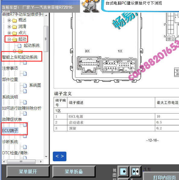The image size is (179, 180).
Task: Select the ECU端子 tree entry
Action: [10, 130]
